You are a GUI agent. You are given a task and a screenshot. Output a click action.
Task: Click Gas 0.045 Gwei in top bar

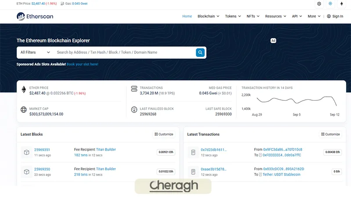(80, 4)
